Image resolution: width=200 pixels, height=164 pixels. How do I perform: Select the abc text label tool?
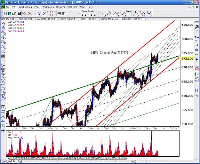(x=3, y=121)
